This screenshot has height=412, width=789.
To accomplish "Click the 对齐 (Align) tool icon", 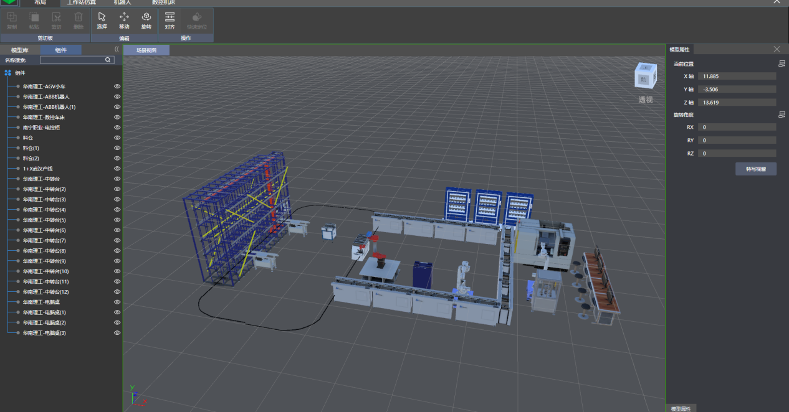I will point(170,20).
